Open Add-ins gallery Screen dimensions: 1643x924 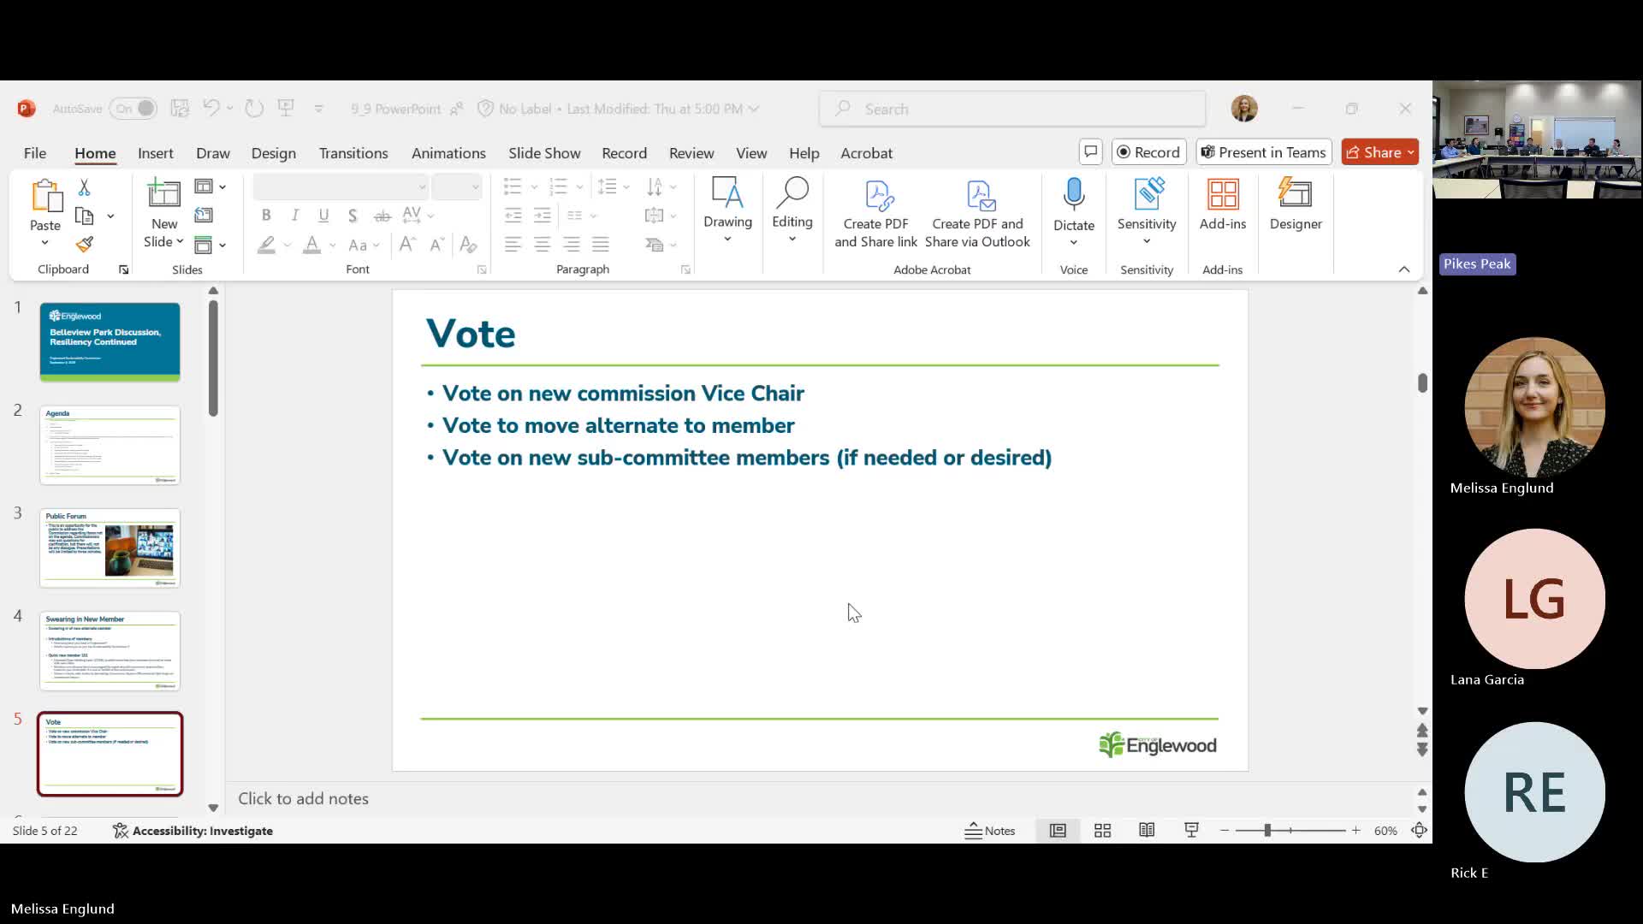click(x=1222, y=205)
